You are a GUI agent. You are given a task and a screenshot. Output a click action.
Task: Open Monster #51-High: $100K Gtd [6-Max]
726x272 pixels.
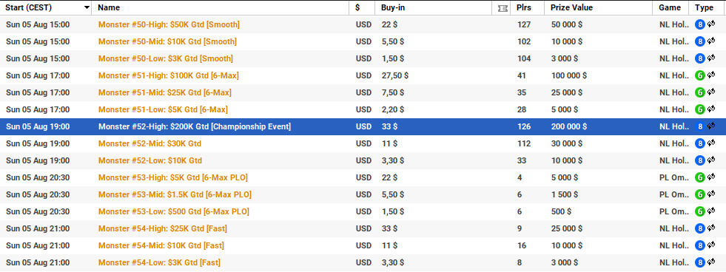(x=169, y=75)
